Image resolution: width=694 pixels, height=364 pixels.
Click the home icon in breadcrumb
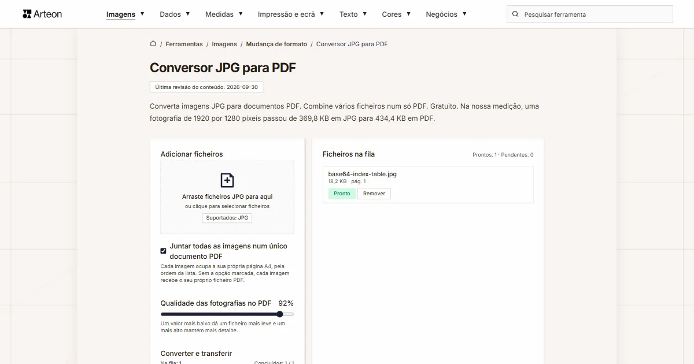[153, 43]
